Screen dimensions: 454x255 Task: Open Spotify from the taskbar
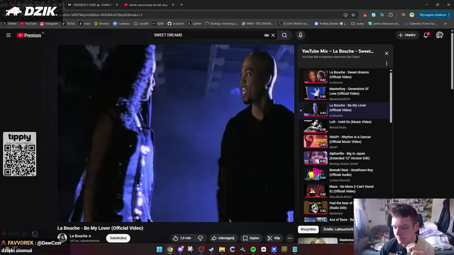253,250
